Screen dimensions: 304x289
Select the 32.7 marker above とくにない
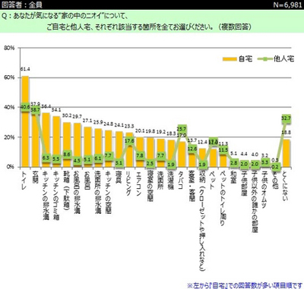(x=287, y=118)
